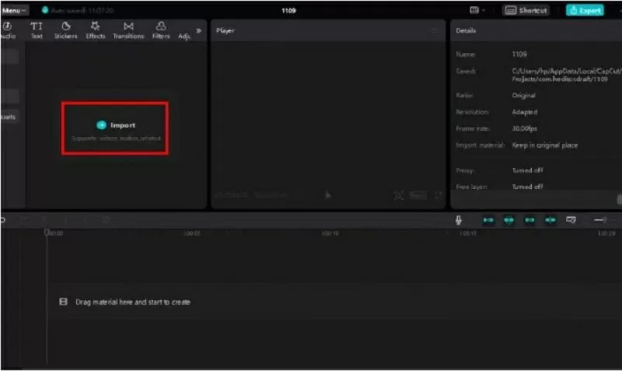The height and width of the screenshot is (371, 622).
Task: Expand more tabs with double-chevron arrow
Action: (198, 30)
